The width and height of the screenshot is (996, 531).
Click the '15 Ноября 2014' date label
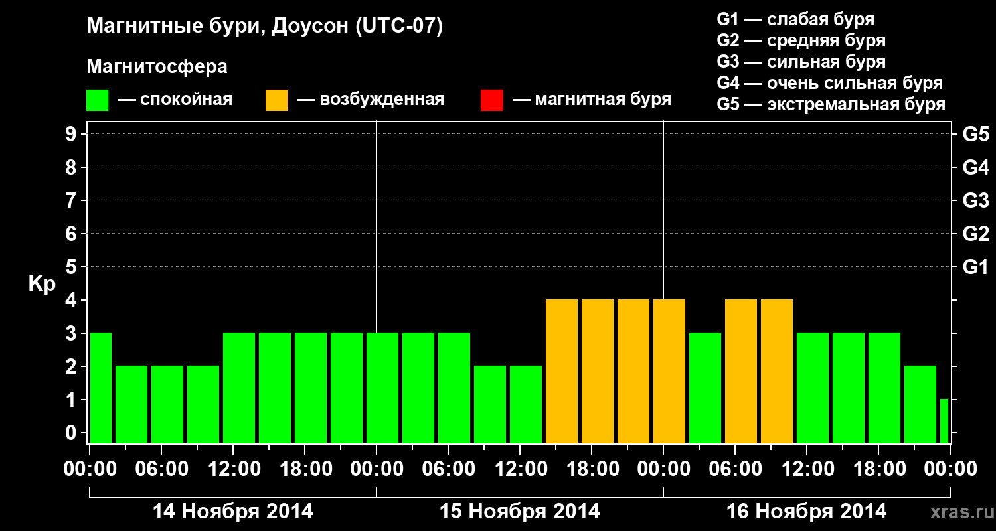tap(520, 512)
